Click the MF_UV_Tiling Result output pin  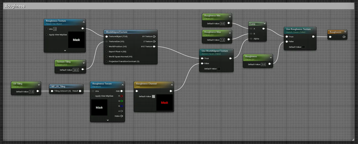pos(80,91)
